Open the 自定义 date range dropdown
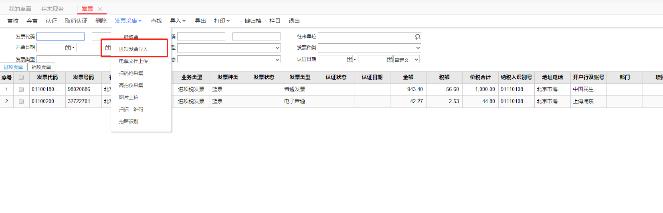This screenshot has height=213, width=663. 406,60
